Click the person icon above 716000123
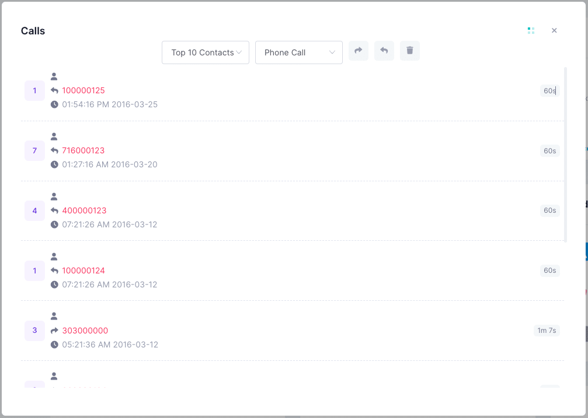 (54, 136)
